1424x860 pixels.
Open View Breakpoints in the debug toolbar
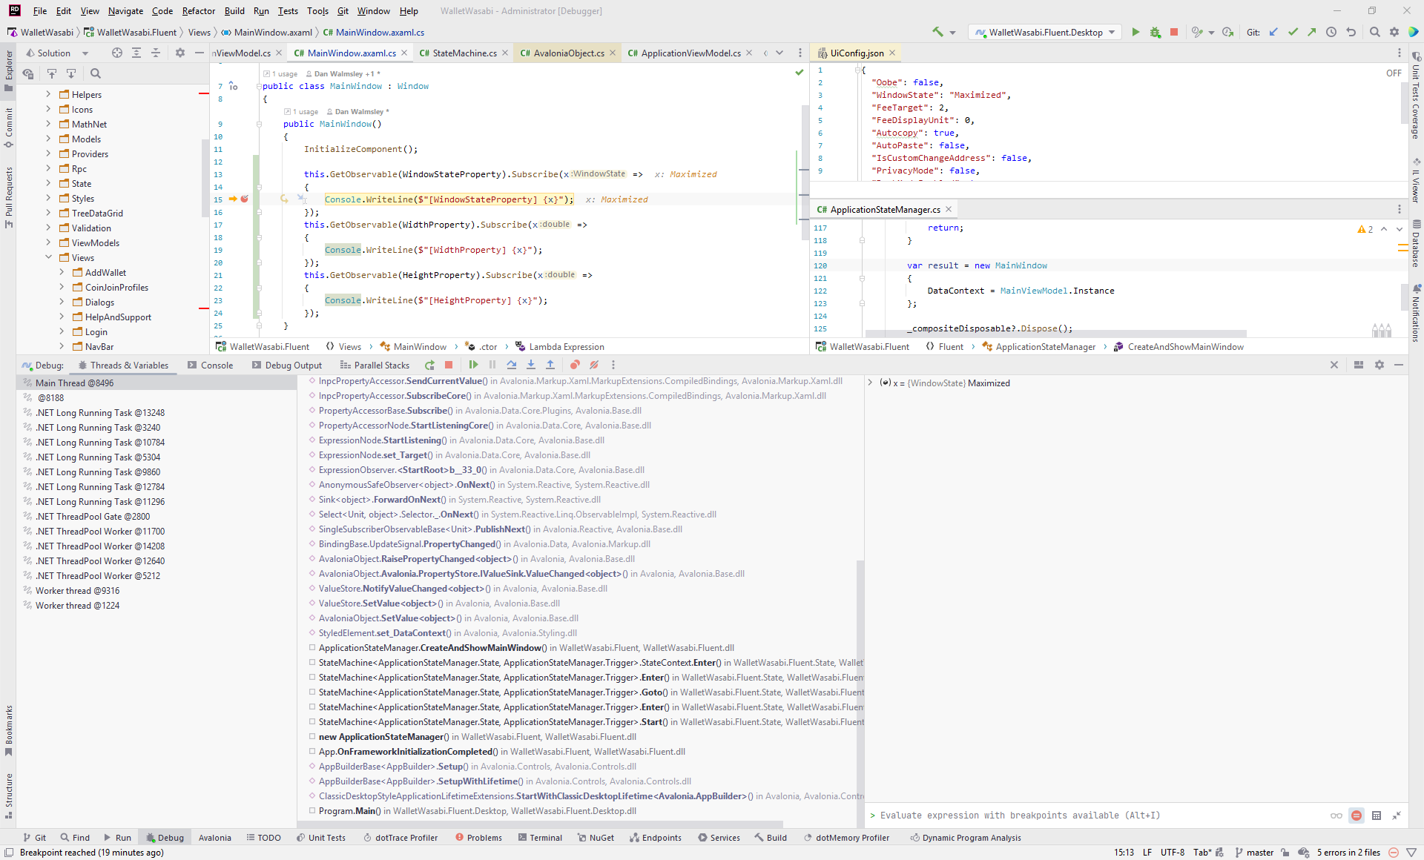575,365
